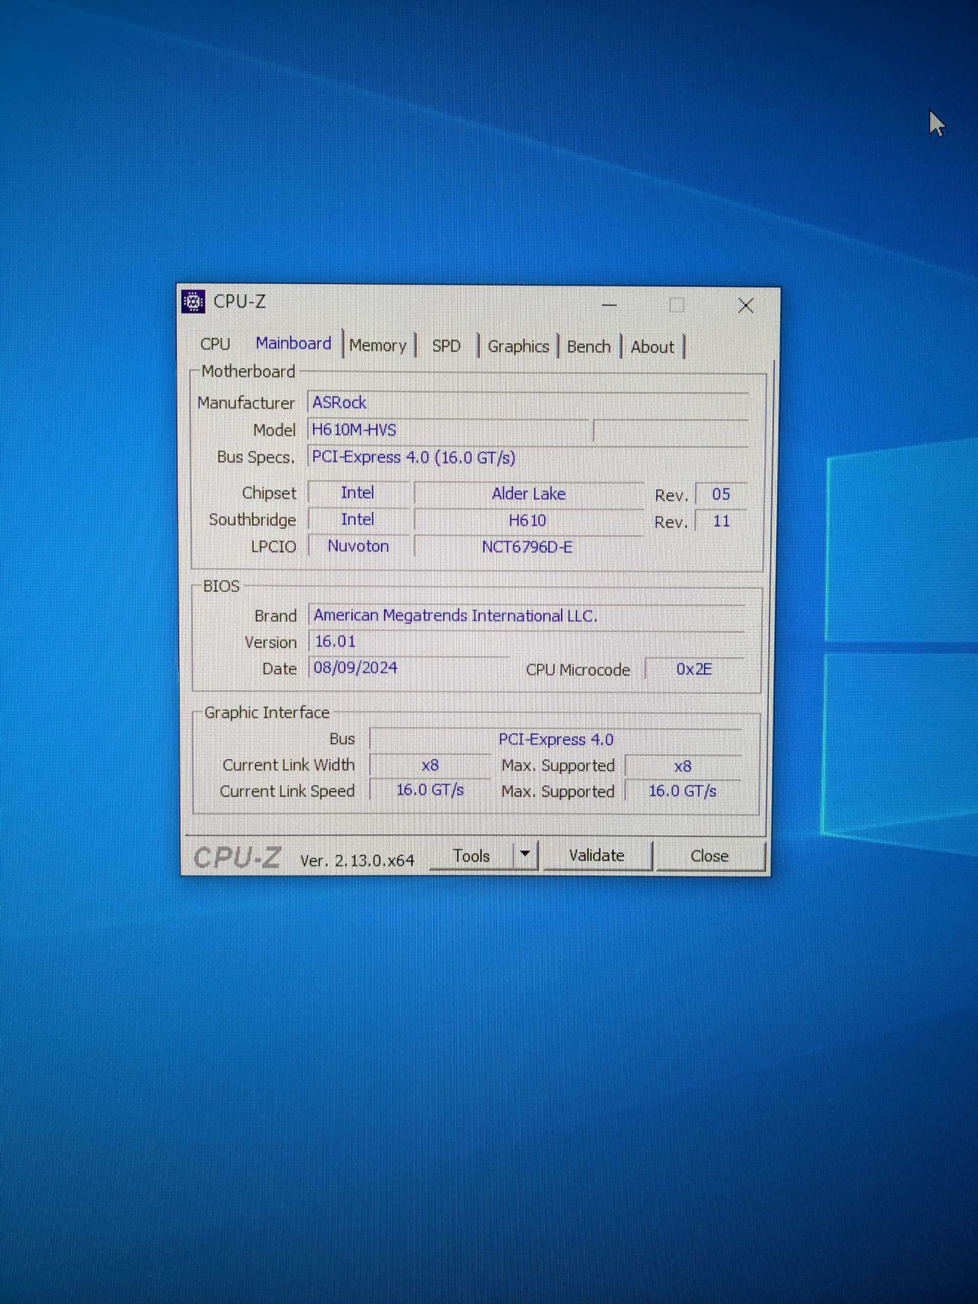Select the Mainboard tab

tap(293, 344)
